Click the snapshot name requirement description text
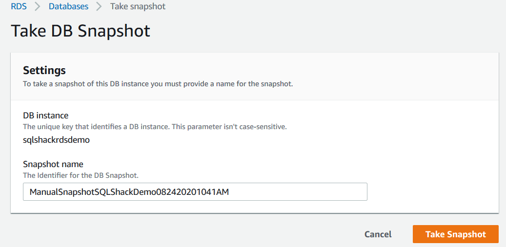 158,84
